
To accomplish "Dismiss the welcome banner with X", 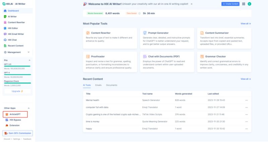I will tap(192, 4).
